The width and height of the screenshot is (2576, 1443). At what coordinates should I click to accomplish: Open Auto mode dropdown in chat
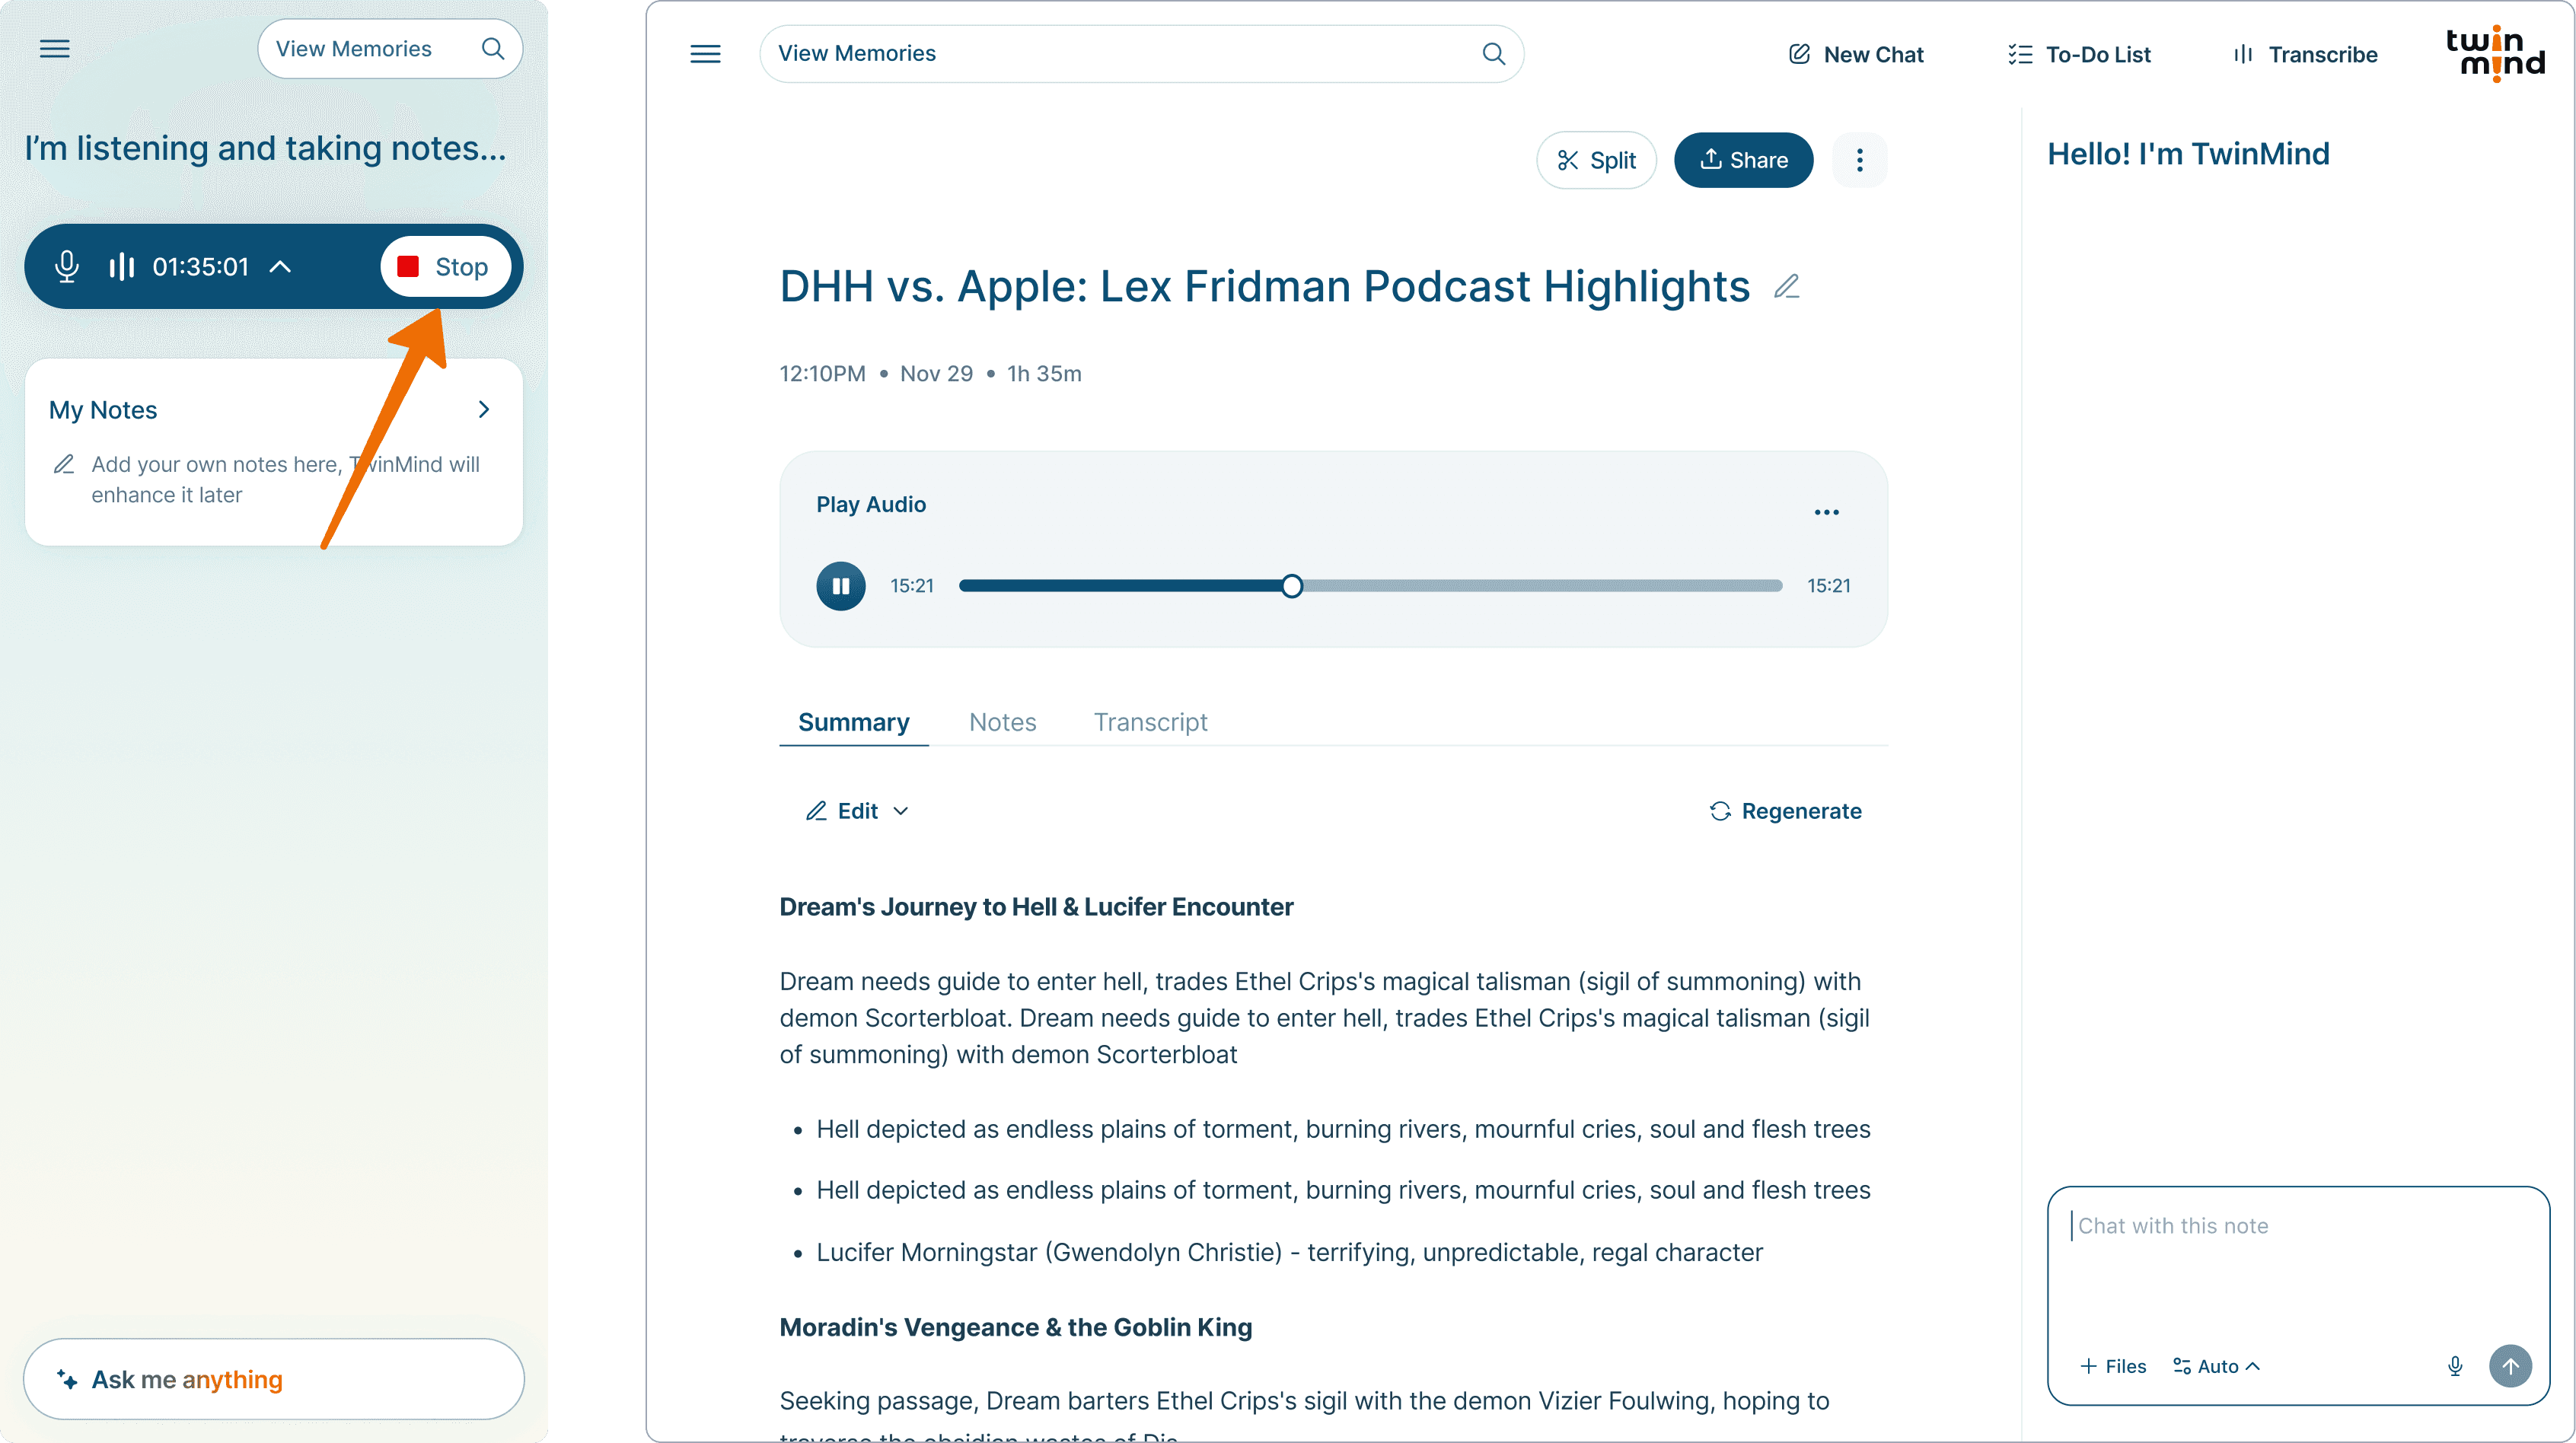pos(2216,1366)
